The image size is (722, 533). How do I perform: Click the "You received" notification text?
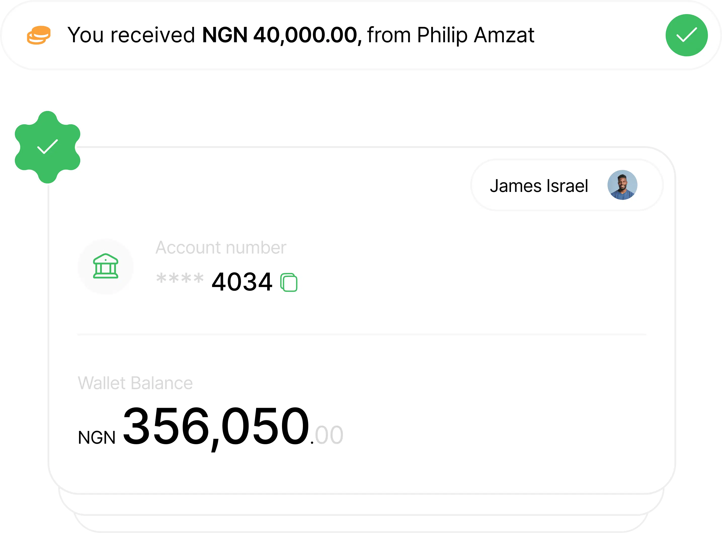(131, 35)
